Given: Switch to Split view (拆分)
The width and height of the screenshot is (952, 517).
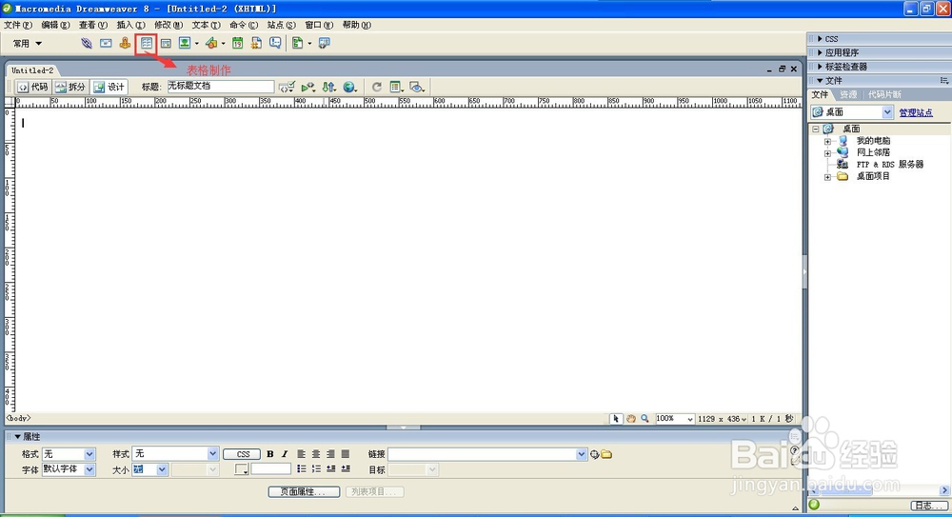Looking at the screenshot, I should (x=70, y=87).
